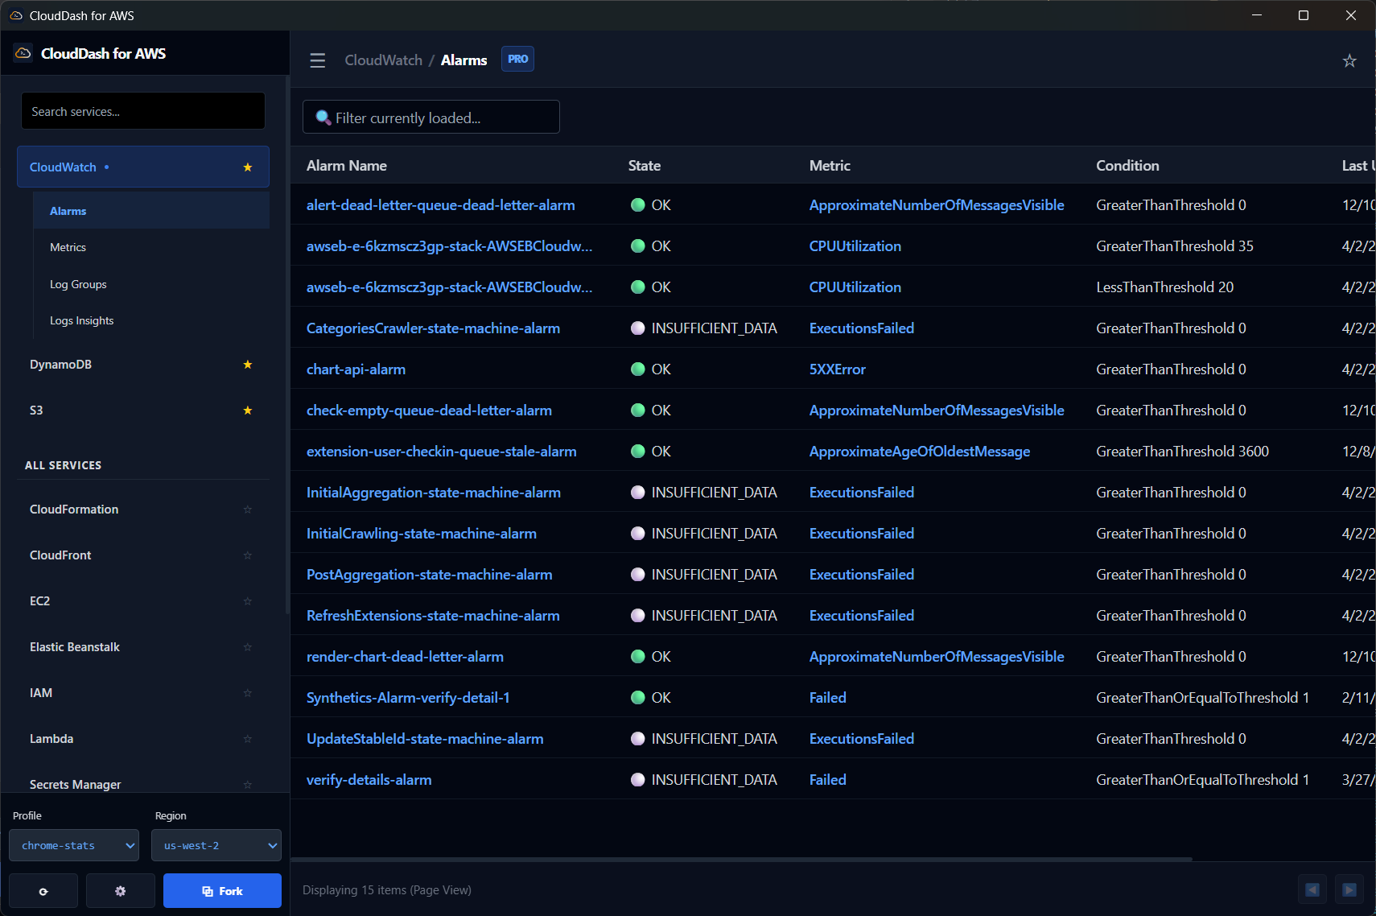Favorite the EC2 service star

point(248,601)
